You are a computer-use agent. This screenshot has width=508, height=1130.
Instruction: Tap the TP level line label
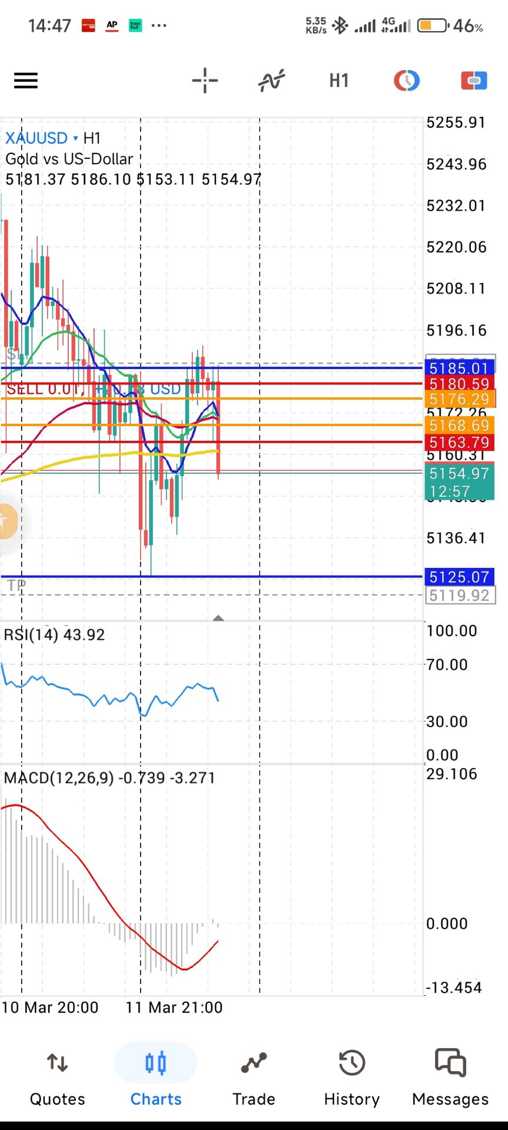(16, 586)
